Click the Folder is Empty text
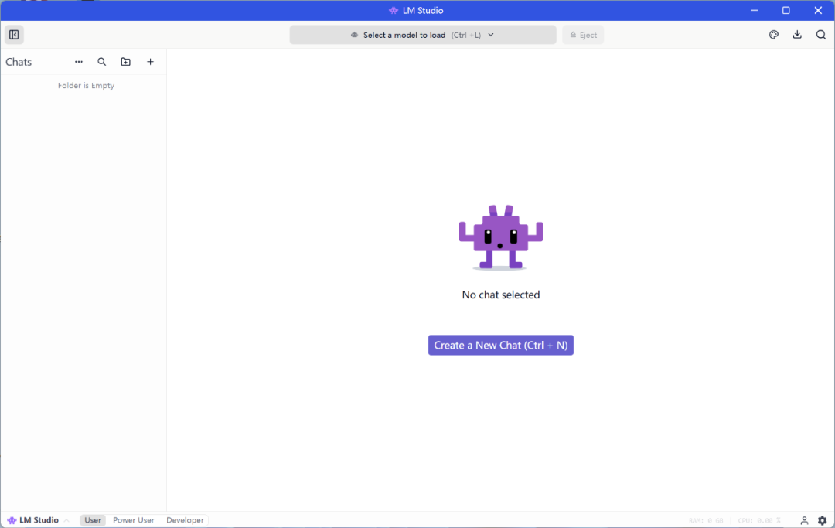 (x=86, y=85)
